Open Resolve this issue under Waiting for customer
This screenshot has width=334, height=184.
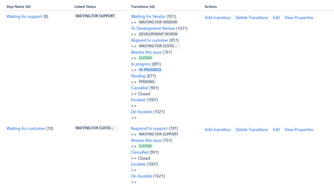pos(146,141)
